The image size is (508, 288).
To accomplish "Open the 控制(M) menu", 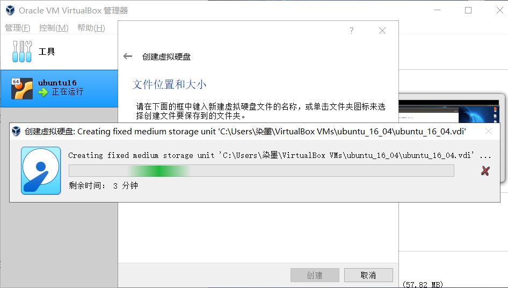I will (54, 28).
